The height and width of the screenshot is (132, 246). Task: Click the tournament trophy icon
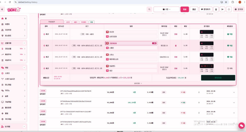point(2,36)
